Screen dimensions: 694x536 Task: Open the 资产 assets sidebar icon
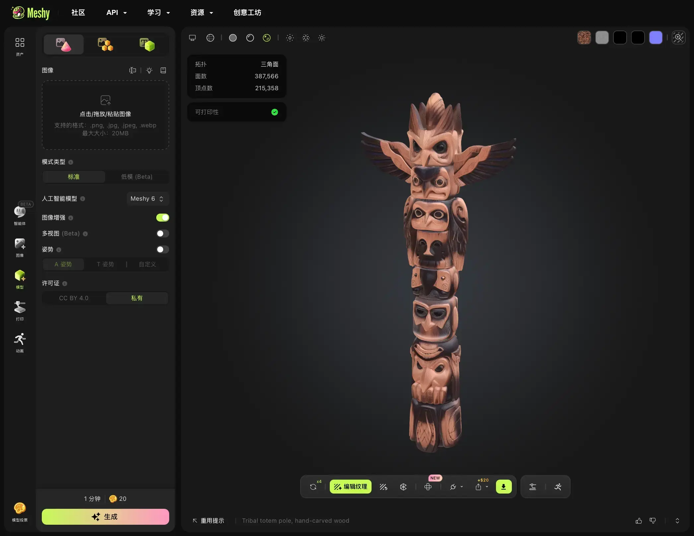coord(20,46)
